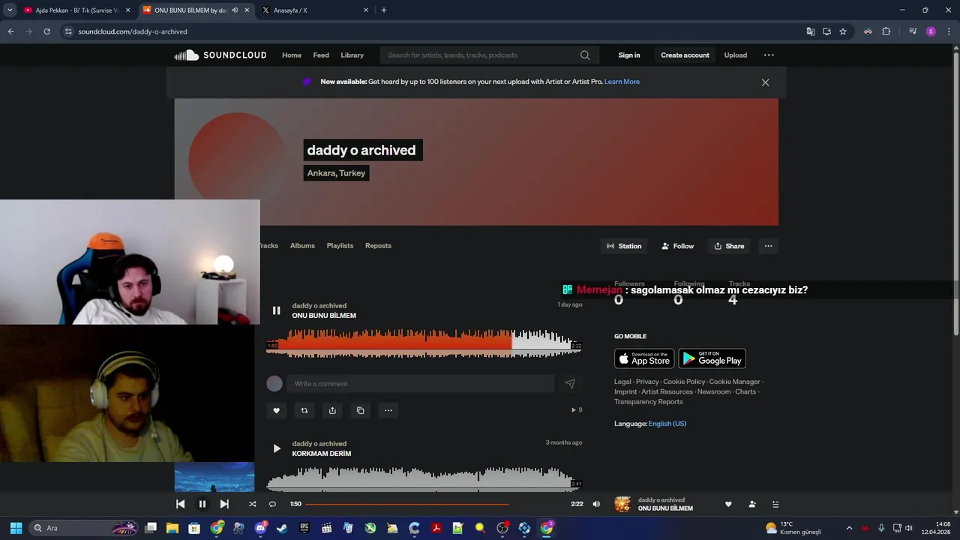The height and width of the screenshot is (540, 960).
Task: Switch to the Albums tab
Action: coord(302,246)
